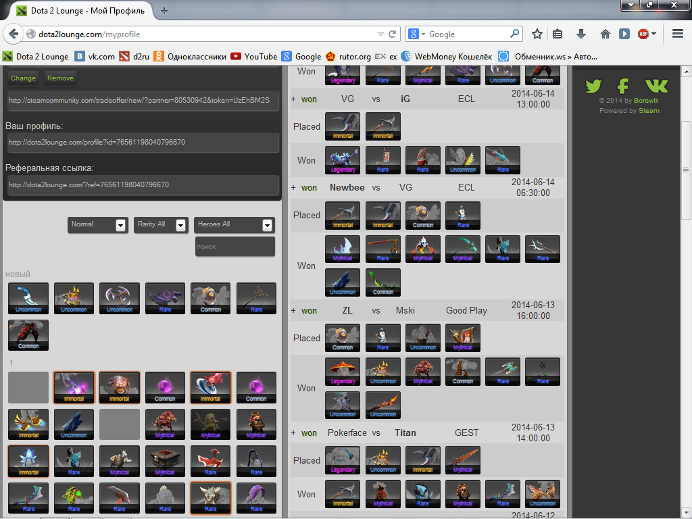Expand the VG vs iG bet row
The width and height of the screenshot is (692, 519).
pyautogui.click(x=293, y=99)
